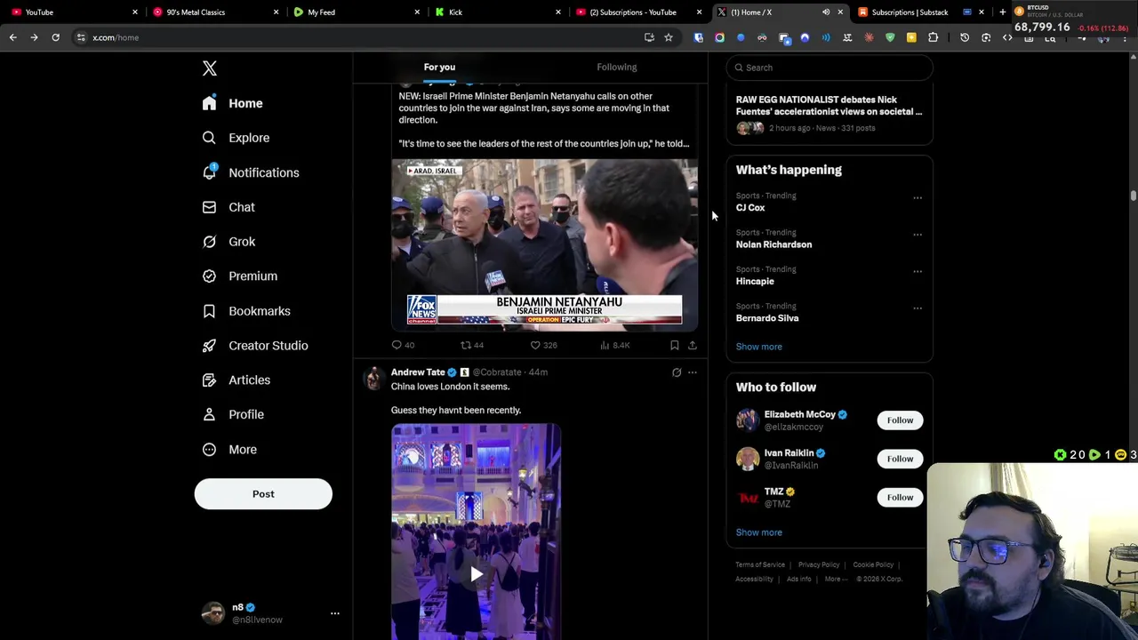
Task: Open options for Hincapie trend
Action: [x=918, y=271]
